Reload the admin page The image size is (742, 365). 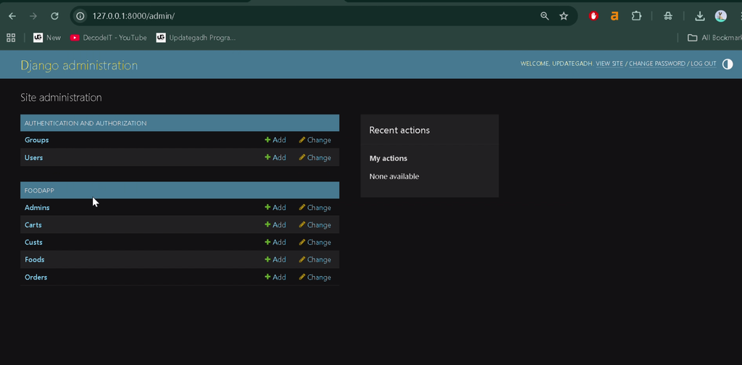(x=54, y=16)
